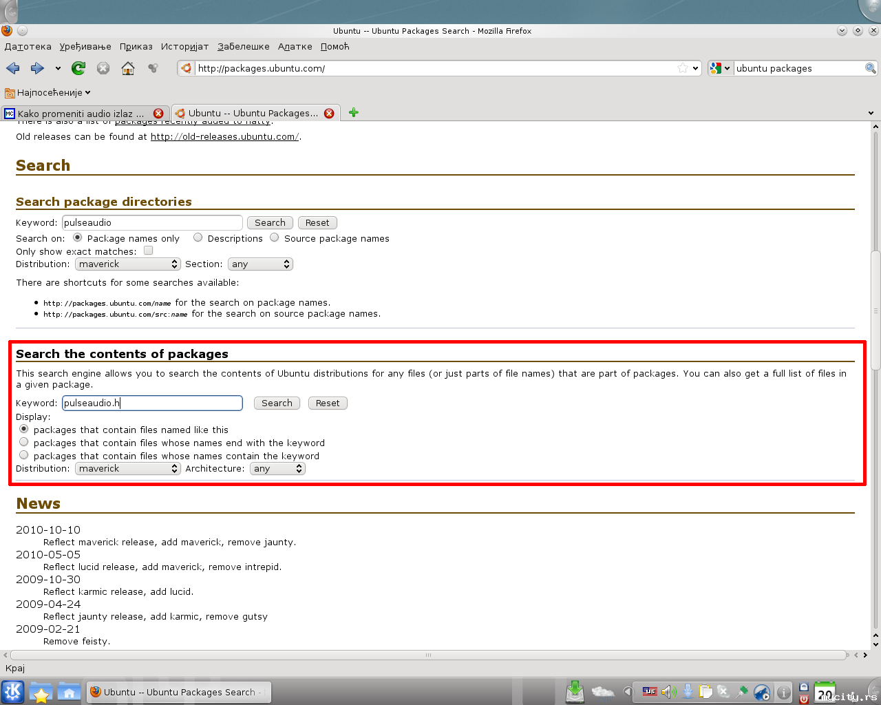This screenshot has width=881, height=705.
Task: Go forward one page in Firefox
Action: pyautogui.click(x=37, y=68)
